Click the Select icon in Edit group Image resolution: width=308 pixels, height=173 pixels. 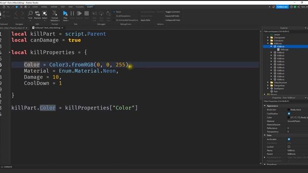(45, 13)
